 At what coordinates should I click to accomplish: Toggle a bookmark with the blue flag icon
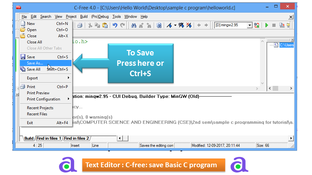point(169,25)
